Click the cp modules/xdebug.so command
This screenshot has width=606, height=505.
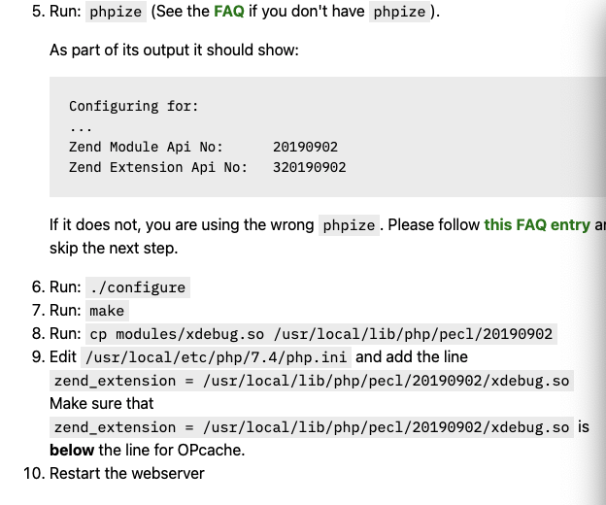tap(321, 334)
